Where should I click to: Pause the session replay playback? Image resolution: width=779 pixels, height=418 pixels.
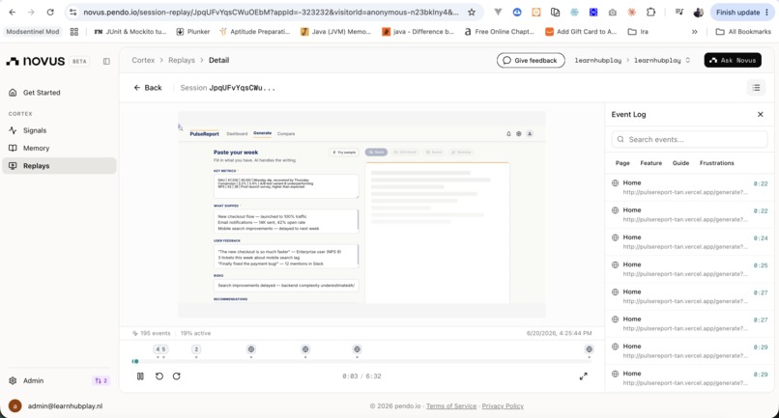tap(140, 376)
